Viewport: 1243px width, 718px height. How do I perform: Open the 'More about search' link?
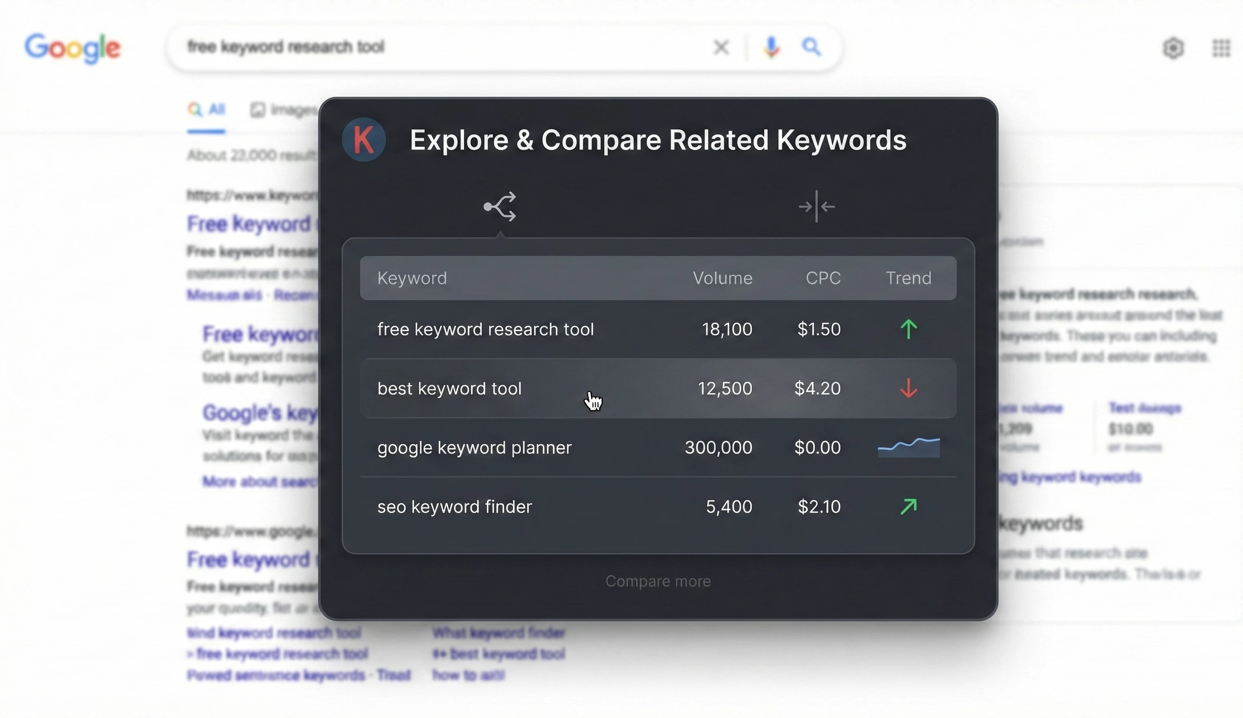click(260, 481)
